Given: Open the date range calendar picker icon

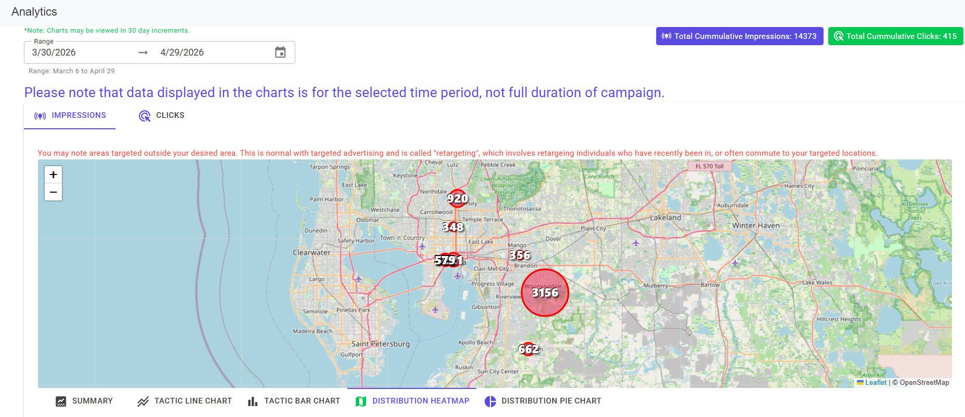Looking at the screenshot, I should (x=280, y=52).
